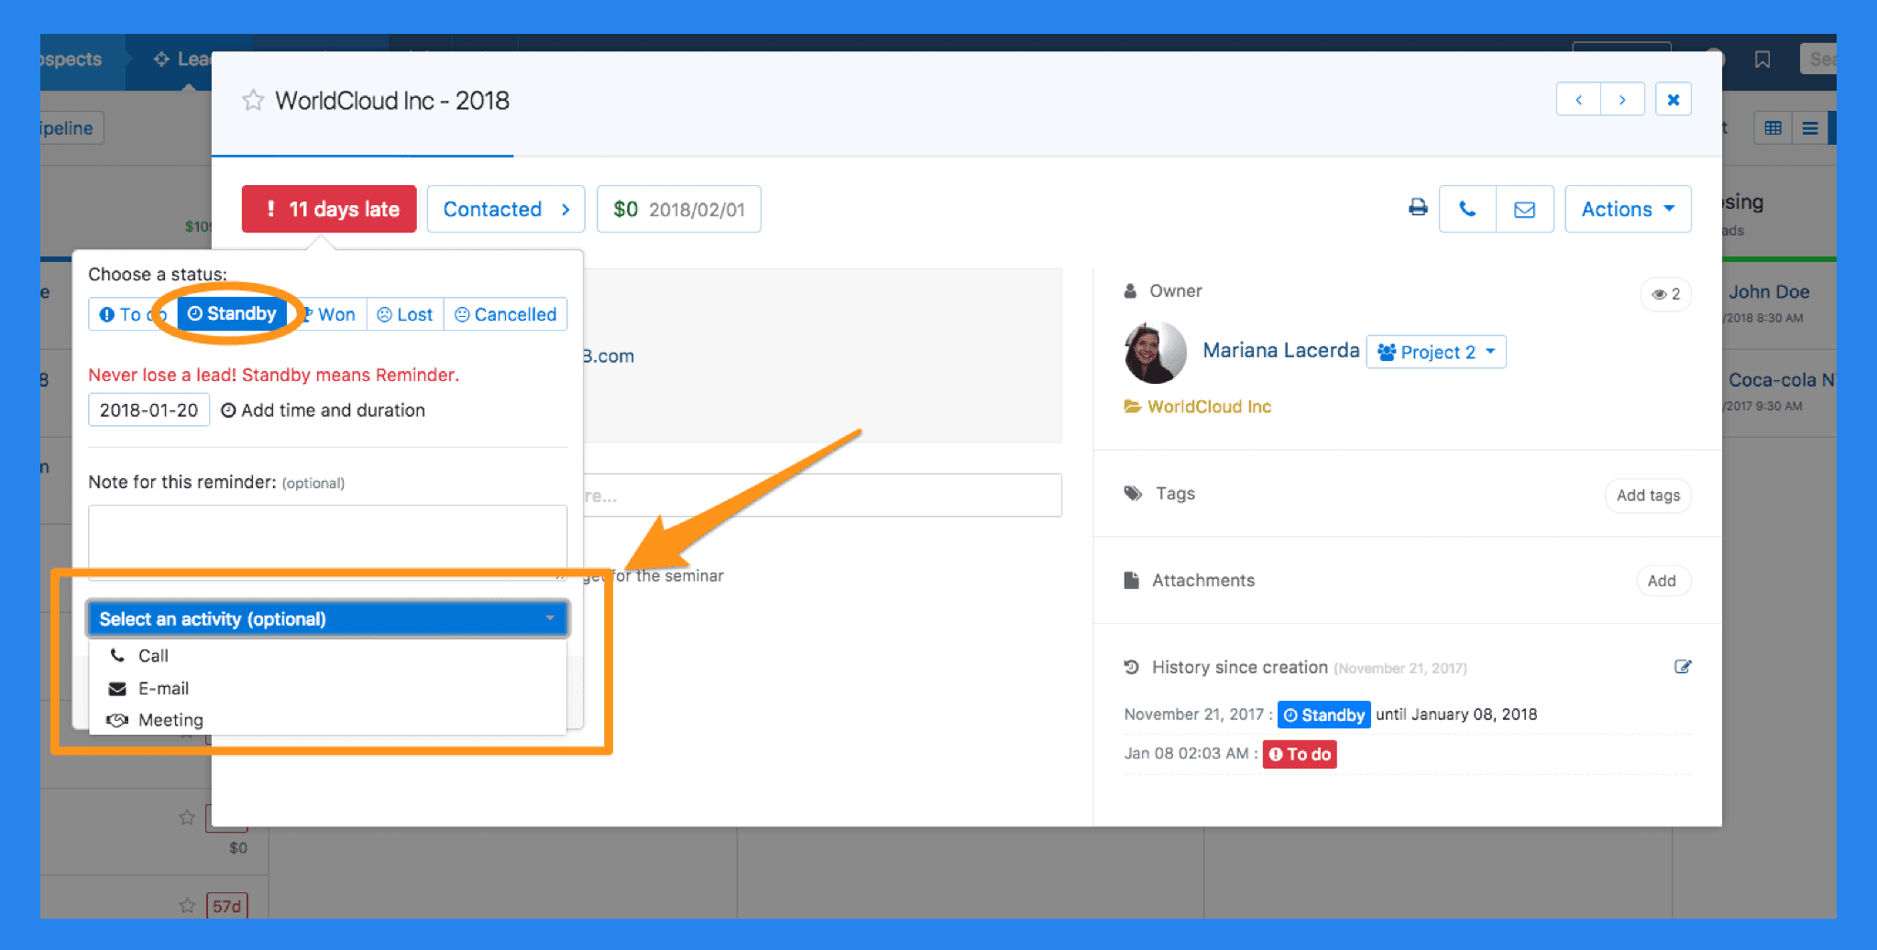Click the $0 2018/02/01 amount button
The height and width of the screenshot is (950, 1877).
[679, 209]
